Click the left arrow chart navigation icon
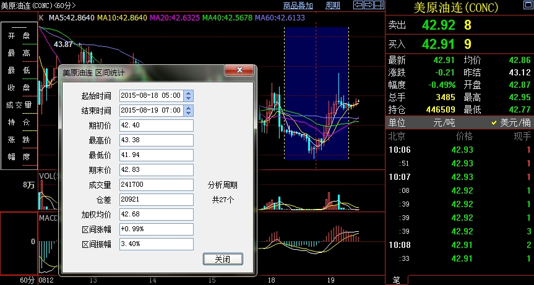The width and height of the screenshot is (534, 285). click(358, 6)
